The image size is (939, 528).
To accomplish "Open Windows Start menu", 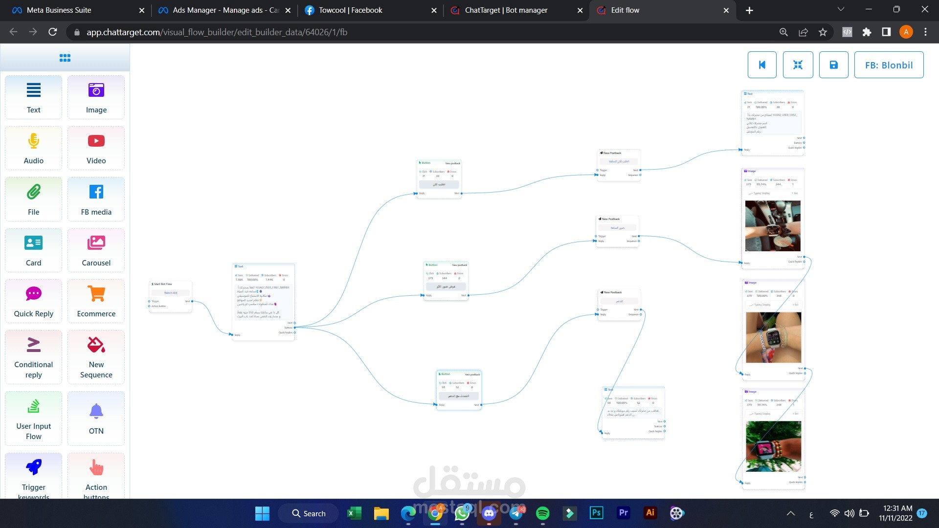I will [262, 513].
